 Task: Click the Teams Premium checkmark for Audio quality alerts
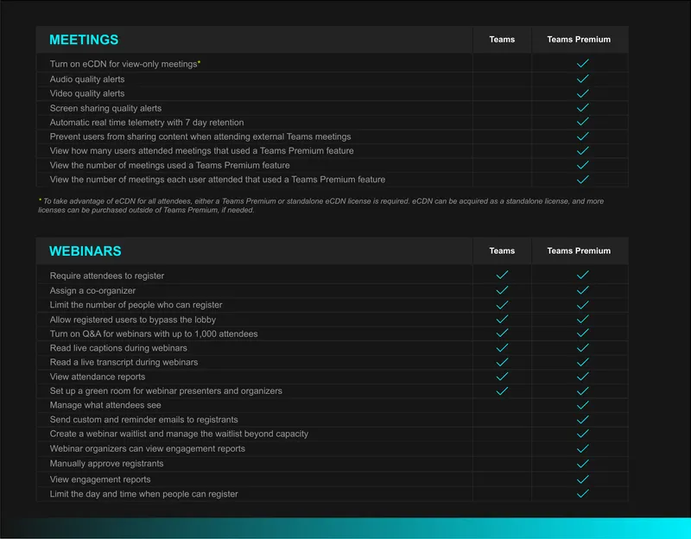(x=582, y=79)
